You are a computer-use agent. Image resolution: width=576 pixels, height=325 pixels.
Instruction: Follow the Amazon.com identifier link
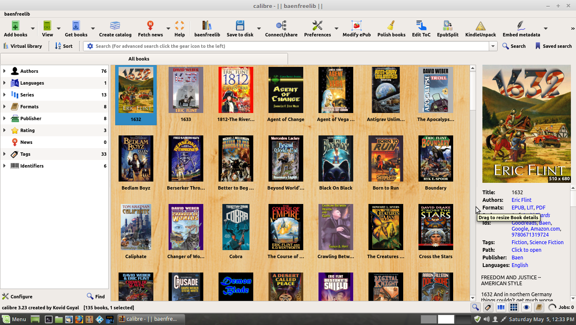(x=545, y=229)
